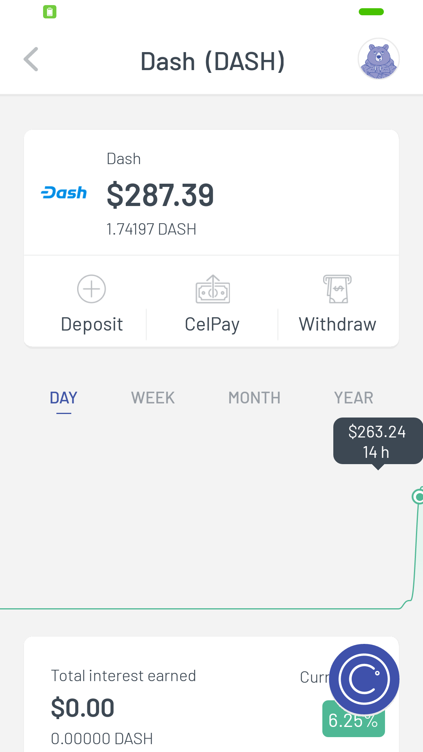Tap the $263.24 price tooltip
Viewport: 423px width, 752px height.
[x=378, y=441]
